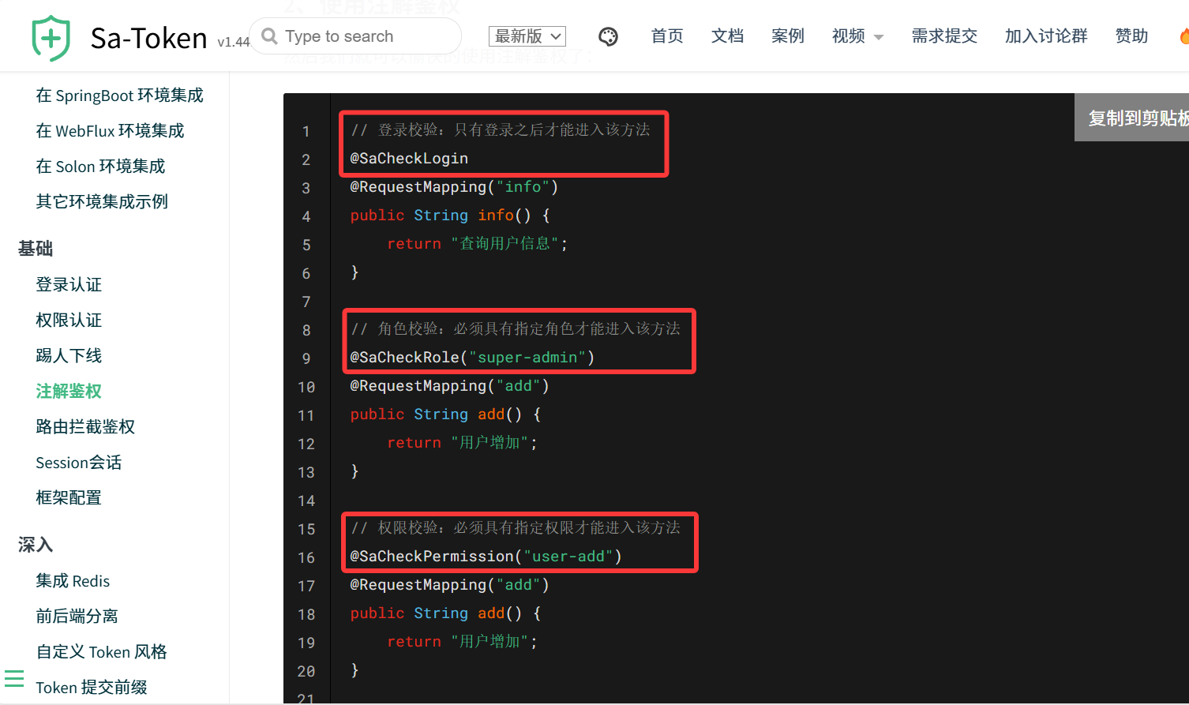
Task: Open 案例 in top navigation
Action: (x=788, y=36)
